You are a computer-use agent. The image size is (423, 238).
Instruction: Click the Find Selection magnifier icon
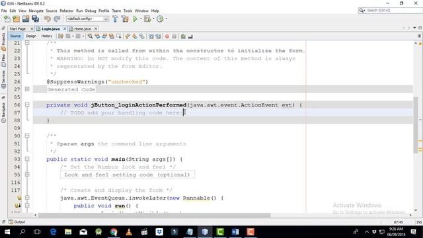[90, 36]
